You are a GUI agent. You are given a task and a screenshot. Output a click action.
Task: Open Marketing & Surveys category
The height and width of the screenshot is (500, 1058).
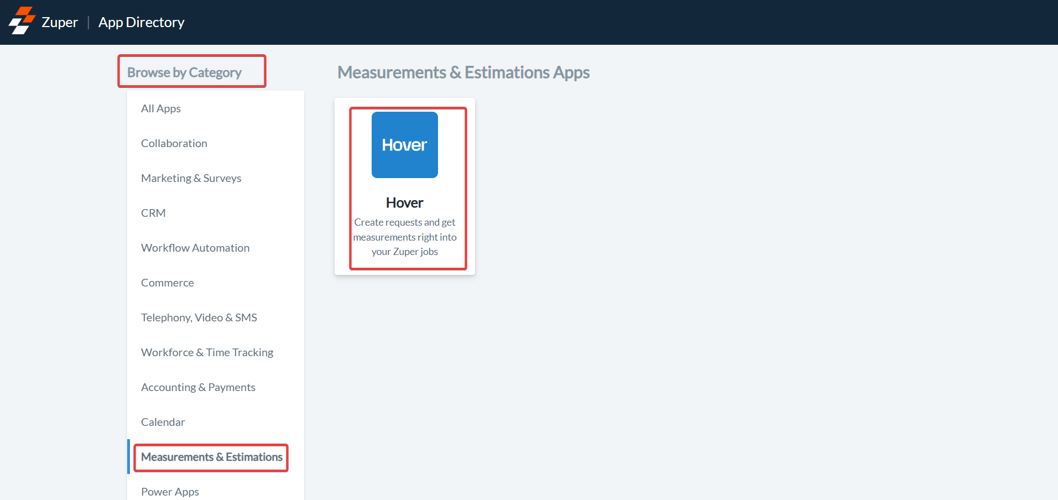coord(191,178)
